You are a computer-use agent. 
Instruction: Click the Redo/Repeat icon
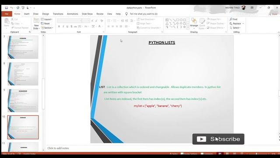click(x=18, y=8)
